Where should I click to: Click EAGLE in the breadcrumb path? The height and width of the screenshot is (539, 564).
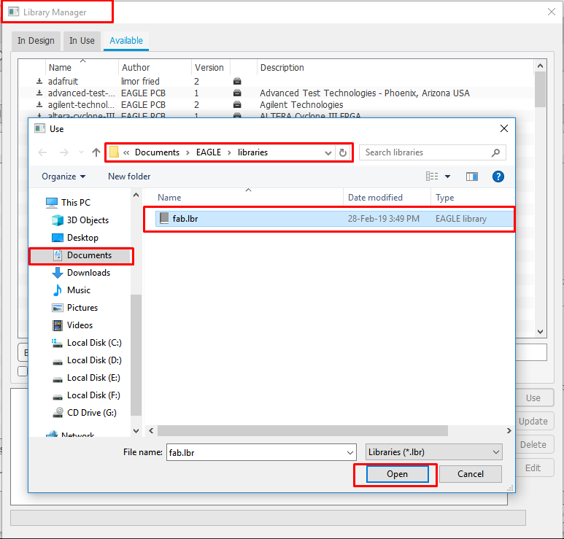pyautogui.click(x=209, y=152)
